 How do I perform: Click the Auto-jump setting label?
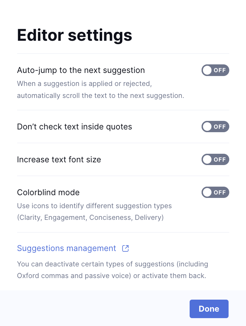pos(81,70)
